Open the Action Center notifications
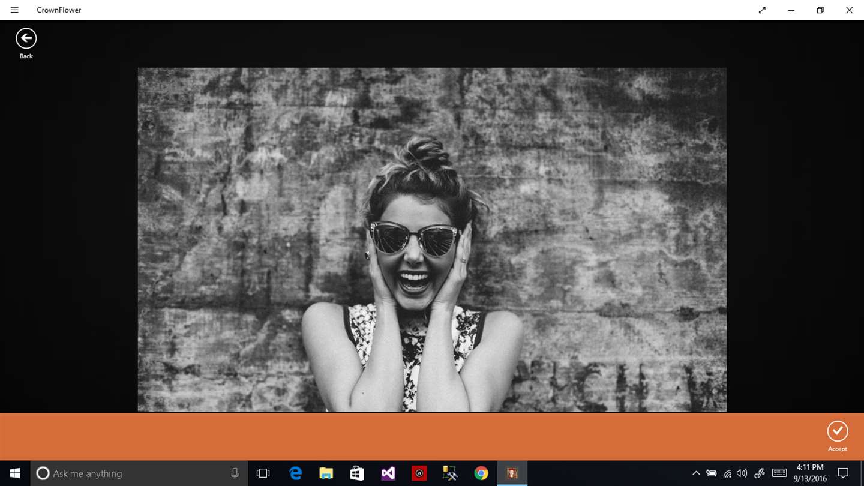The height and width of the screenshot is (486, 864). pos(843,473)
